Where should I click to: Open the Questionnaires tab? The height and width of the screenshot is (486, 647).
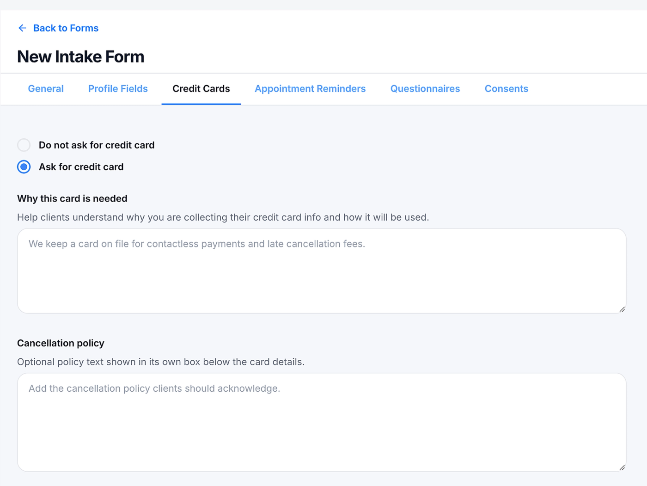pyautogui.click(x=425, y=89)
